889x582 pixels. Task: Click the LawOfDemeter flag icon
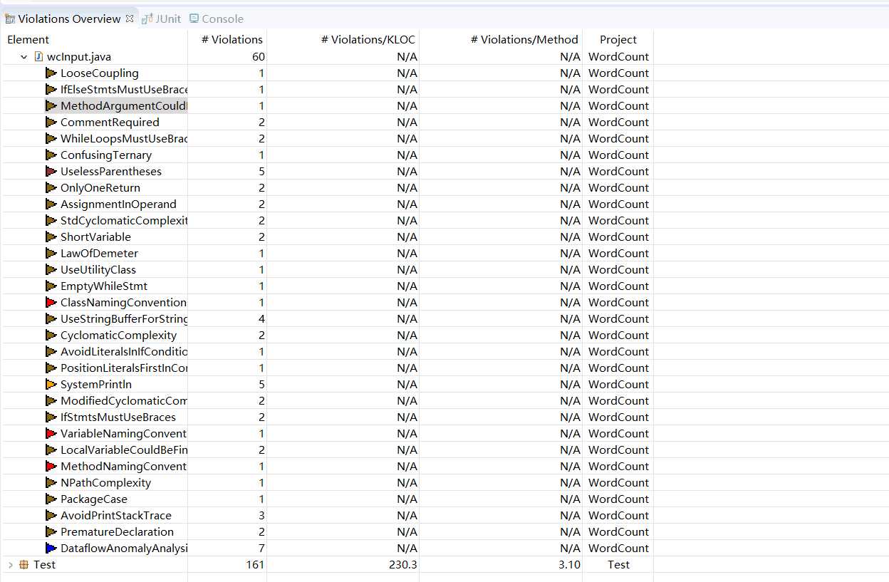pyautogui.click(x=51, y=254)
